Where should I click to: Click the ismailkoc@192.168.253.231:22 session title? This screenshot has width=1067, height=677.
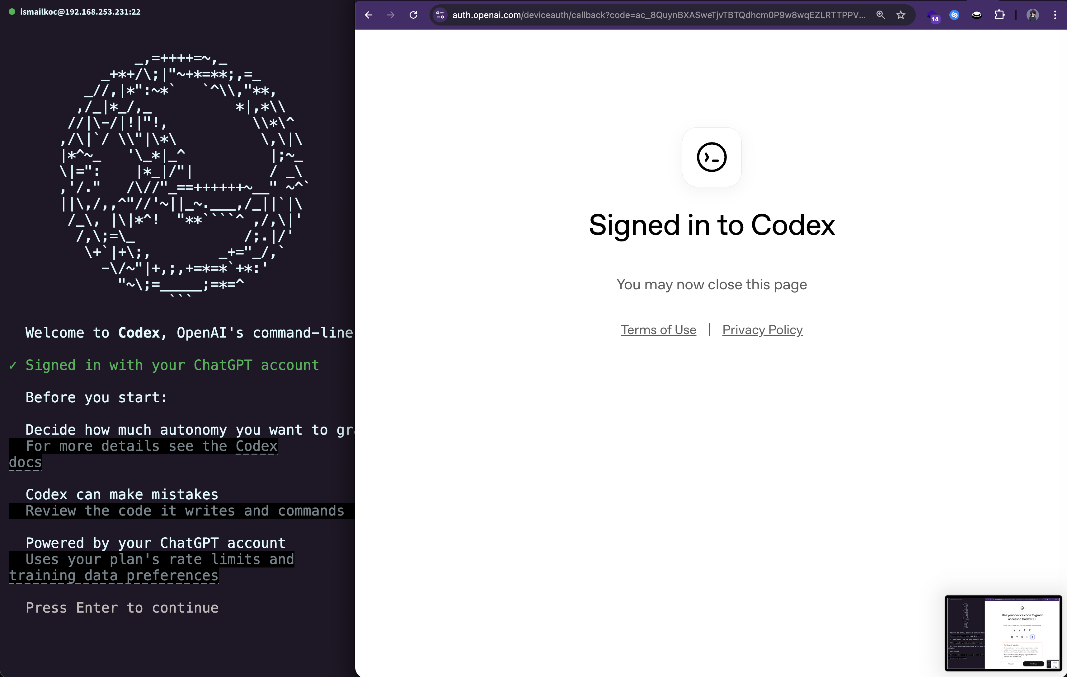pyautogui.click(x=80, y=12)
